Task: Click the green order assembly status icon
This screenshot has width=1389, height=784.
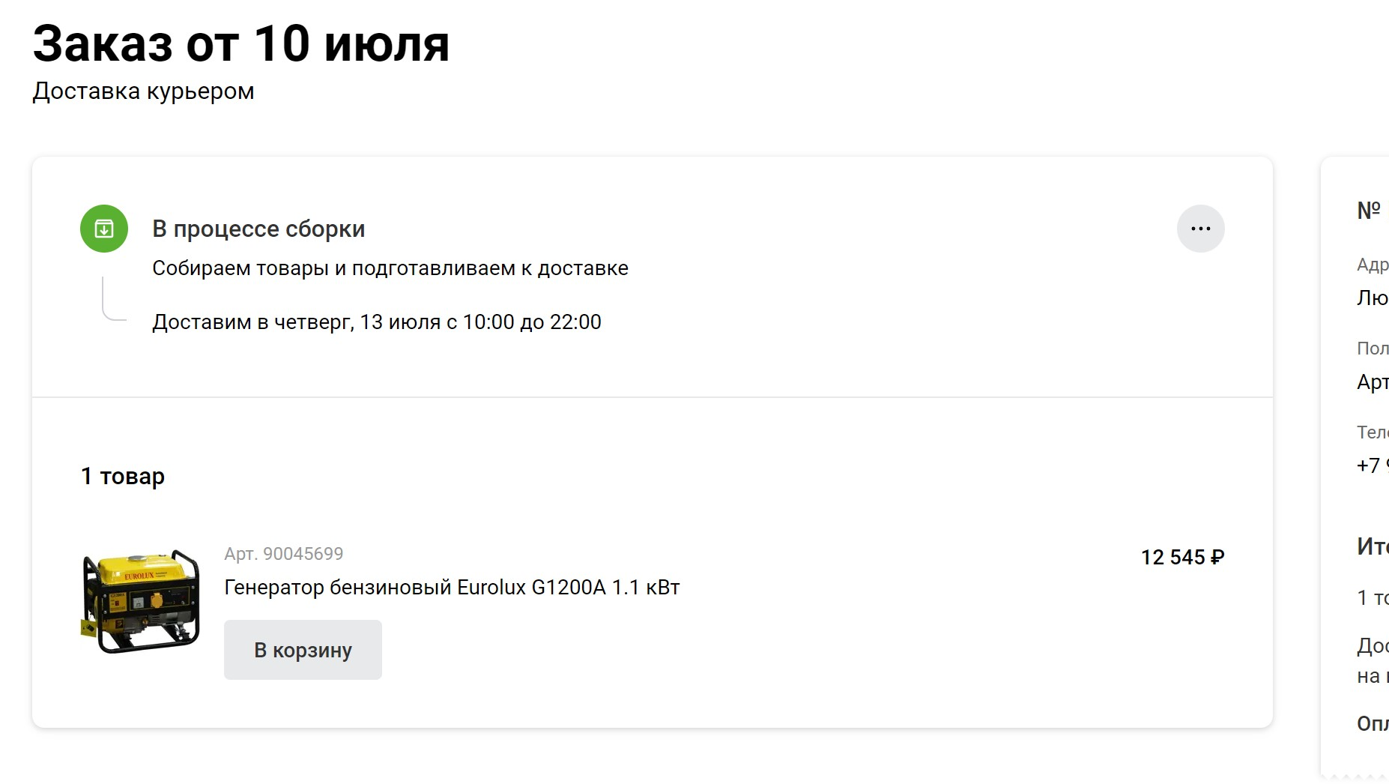Action: tap(104, 229)
